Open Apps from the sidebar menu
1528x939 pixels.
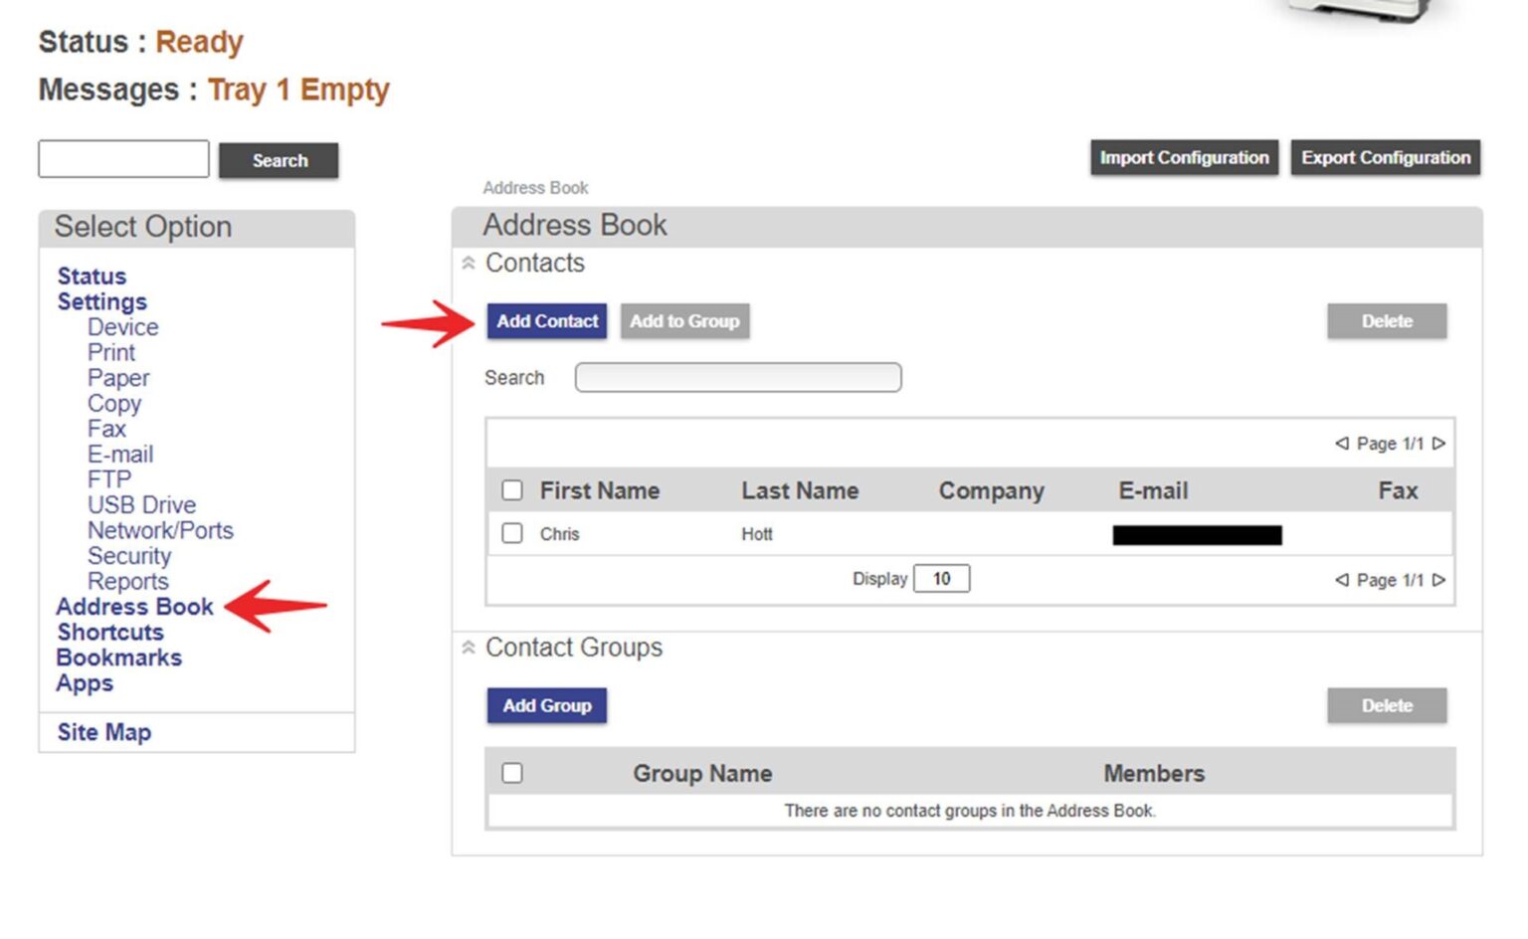84,682
